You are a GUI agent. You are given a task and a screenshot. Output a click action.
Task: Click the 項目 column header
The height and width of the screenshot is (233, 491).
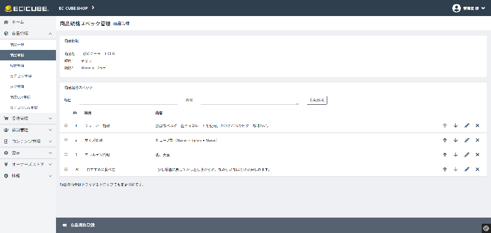(87, 113)
